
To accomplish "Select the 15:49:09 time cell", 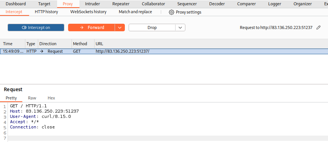I will (x=13, y=51).
